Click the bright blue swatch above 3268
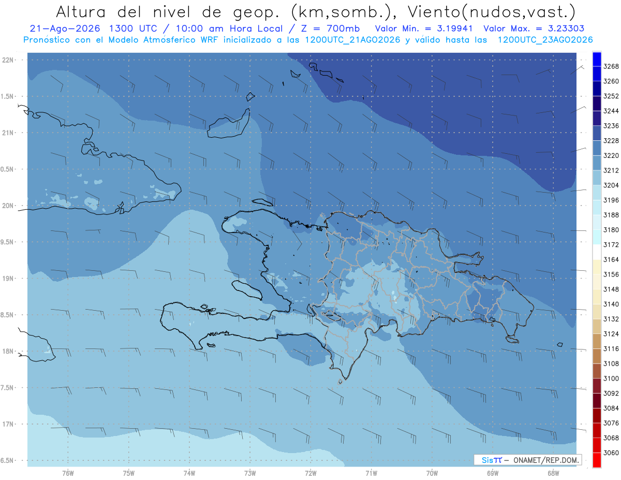The width and height of the screenshot is (621, 480). 597,59
